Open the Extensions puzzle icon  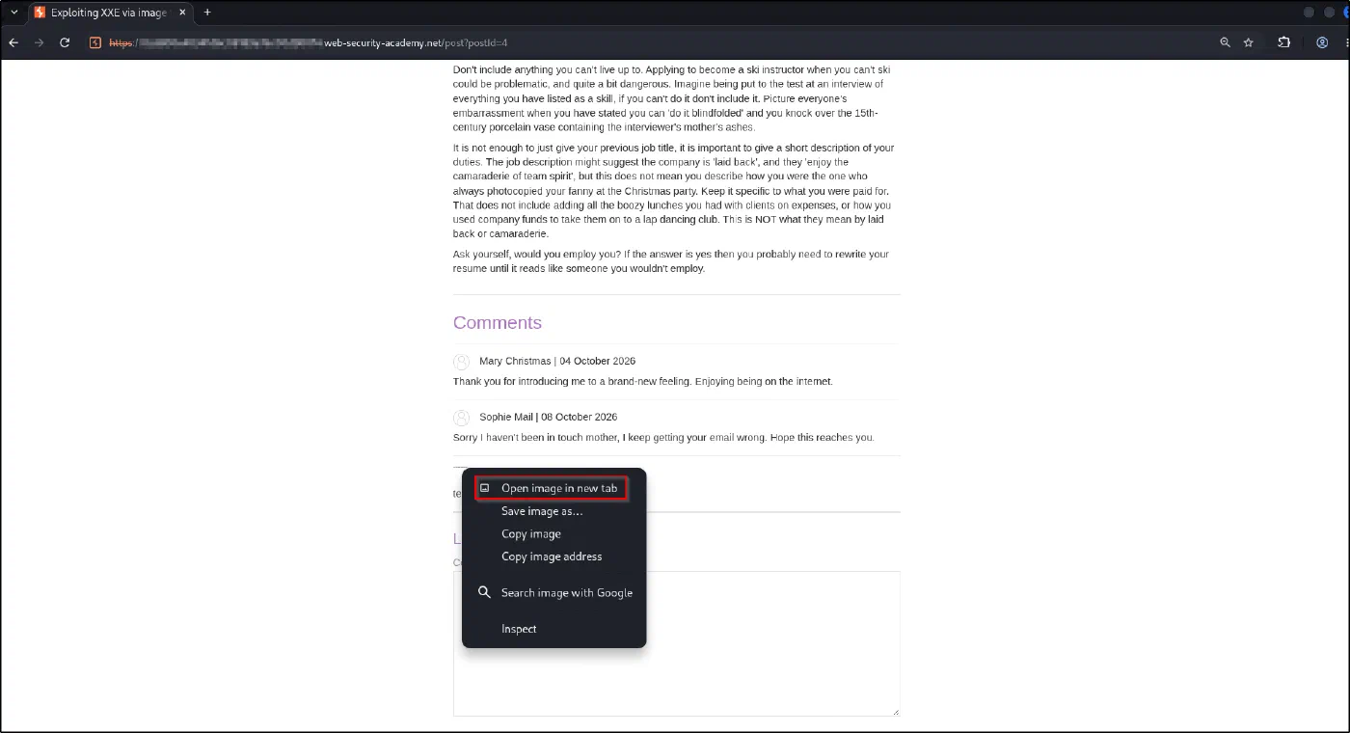pos(1284,42)
